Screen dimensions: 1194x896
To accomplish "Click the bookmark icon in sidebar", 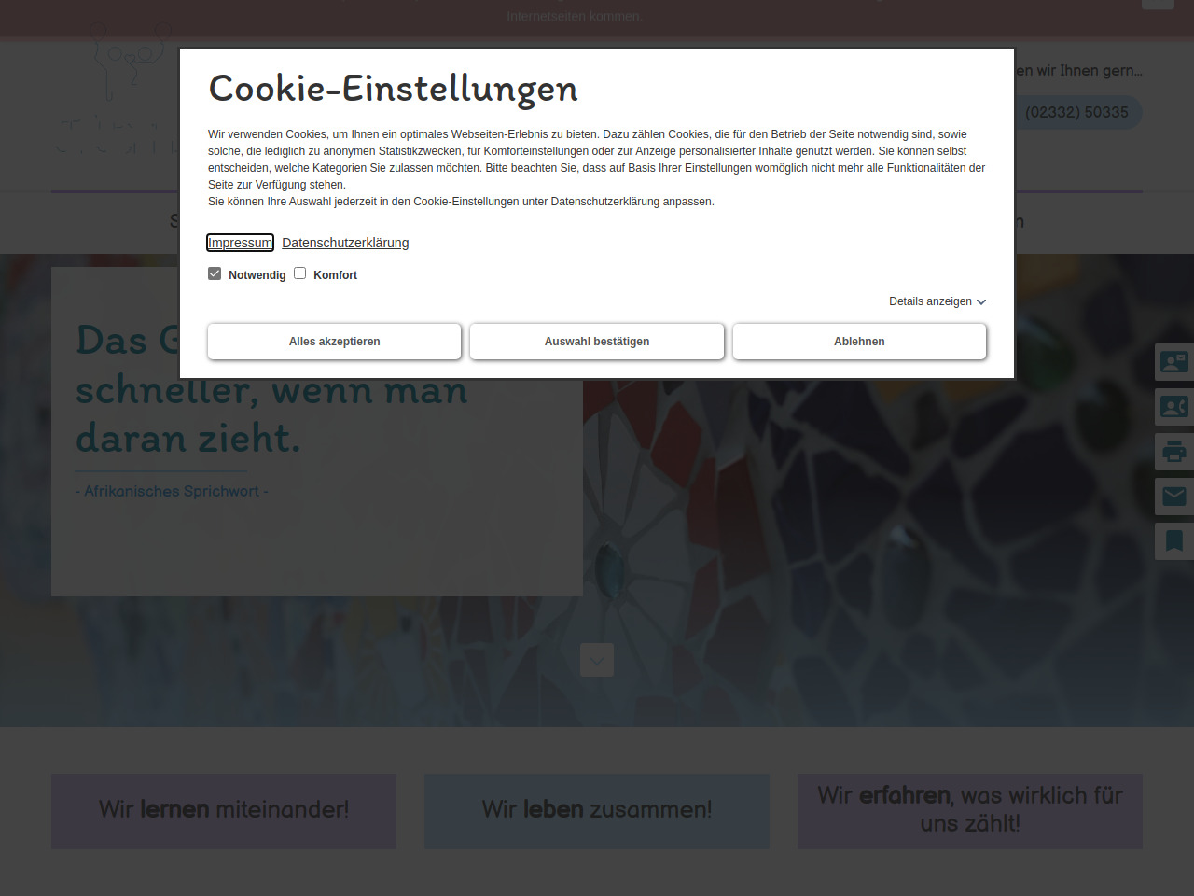I will click(x=1173, y=541).
